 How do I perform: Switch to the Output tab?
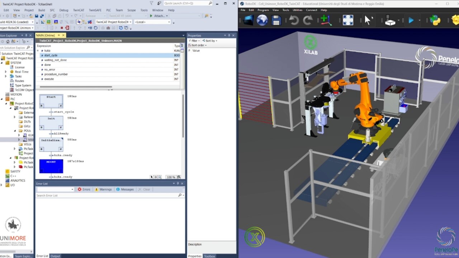[x=55, y=256]
